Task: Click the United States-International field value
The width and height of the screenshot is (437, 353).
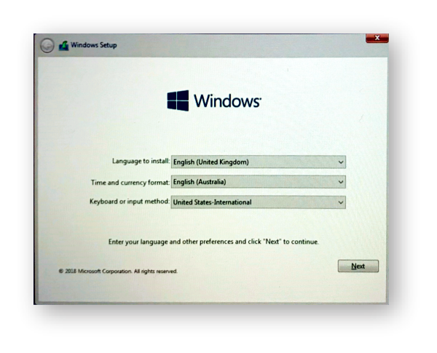Action: tap(212, 202)
